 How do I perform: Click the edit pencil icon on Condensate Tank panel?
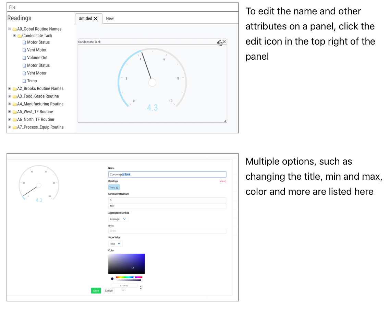click(219, 42)
